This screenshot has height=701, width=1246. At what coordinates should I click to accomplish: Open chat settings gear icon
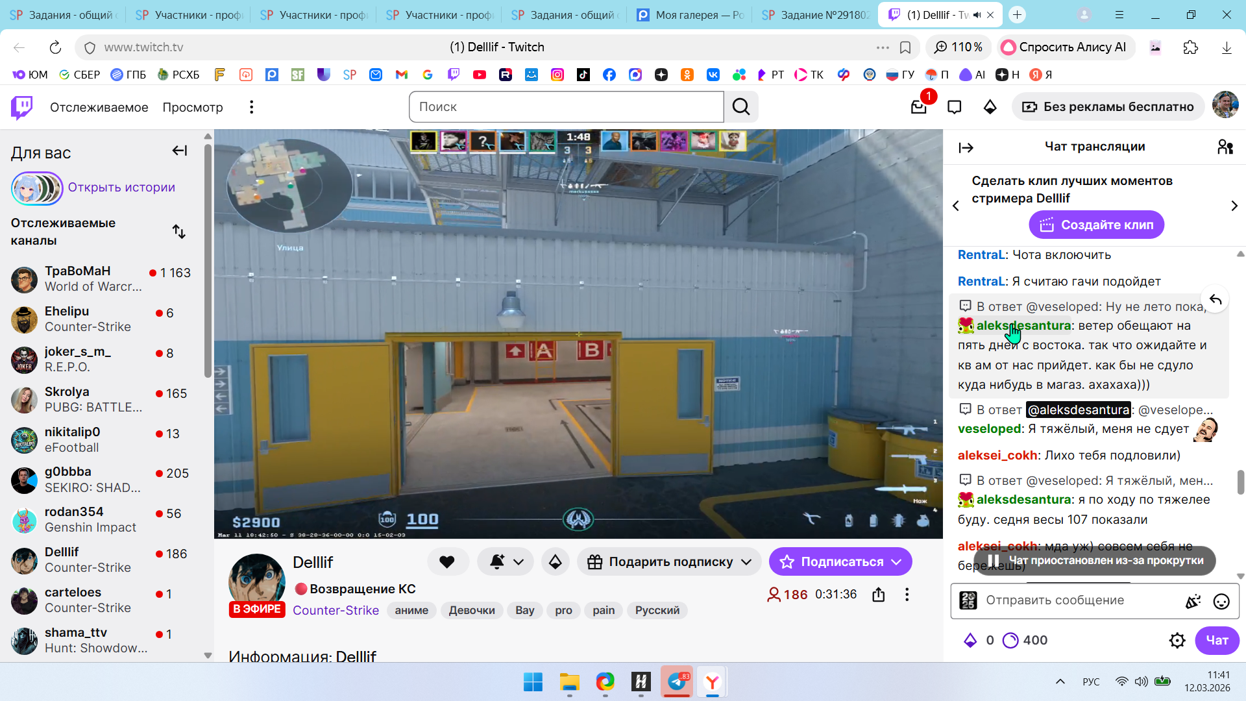pyautogui.click(x=1177, y=641)
